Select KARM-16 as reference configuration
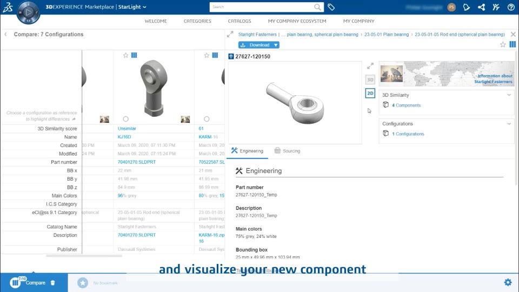Screen dimensions: 519x292 click(207, 119)
